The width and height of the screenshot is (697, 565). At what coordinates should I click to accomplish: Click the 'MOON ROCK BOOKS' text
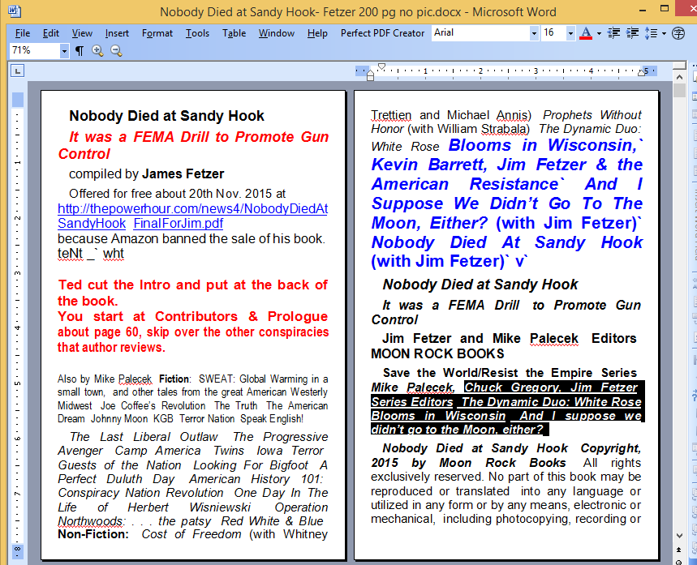point(437,353)
